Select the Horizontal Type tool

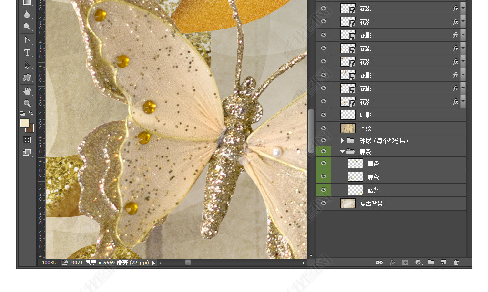27,53
